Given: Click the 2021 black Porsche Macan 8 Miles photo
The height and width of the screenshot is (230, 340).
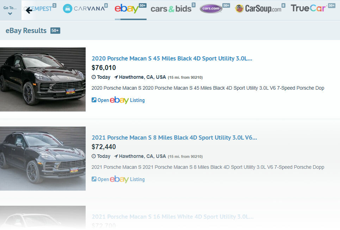Looking at the screenshot, I should tap(43, 159).
